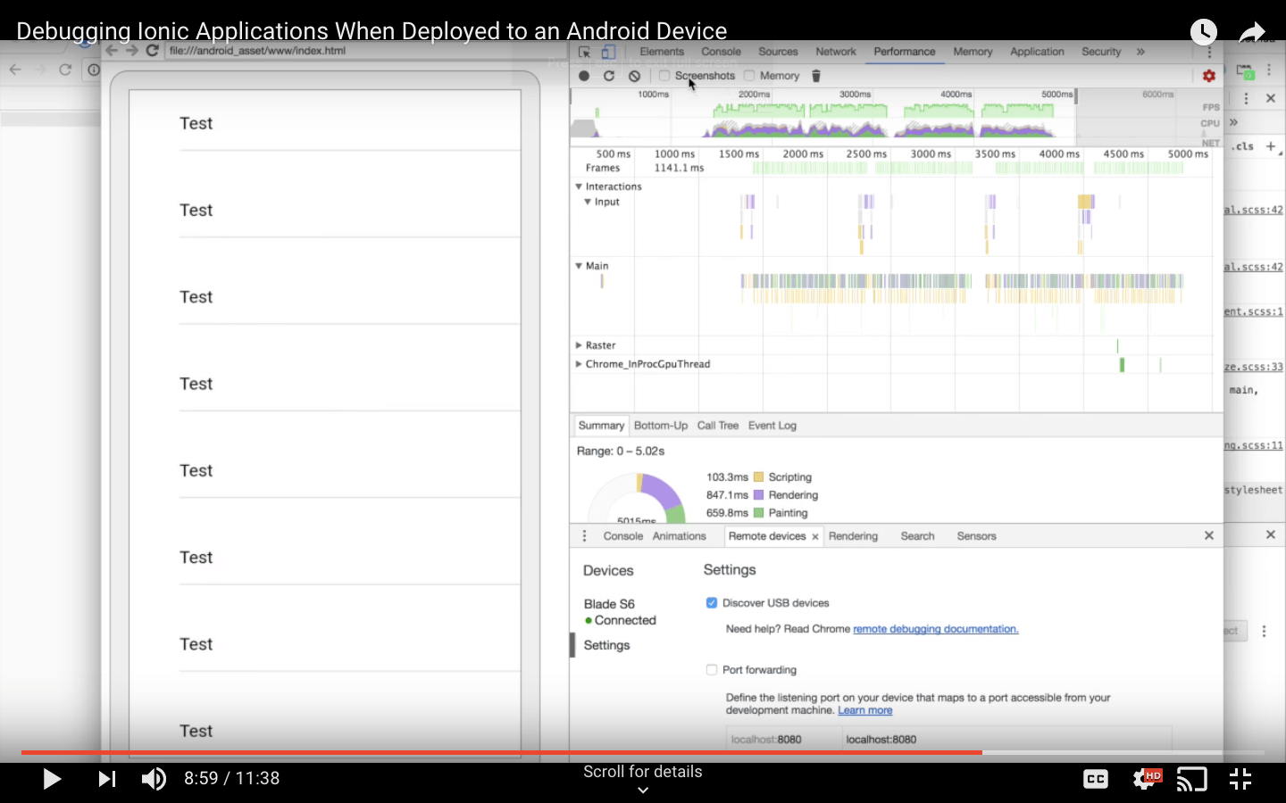Reload the remote device page
1286x803 pixels.
click(x=152, y=51)
